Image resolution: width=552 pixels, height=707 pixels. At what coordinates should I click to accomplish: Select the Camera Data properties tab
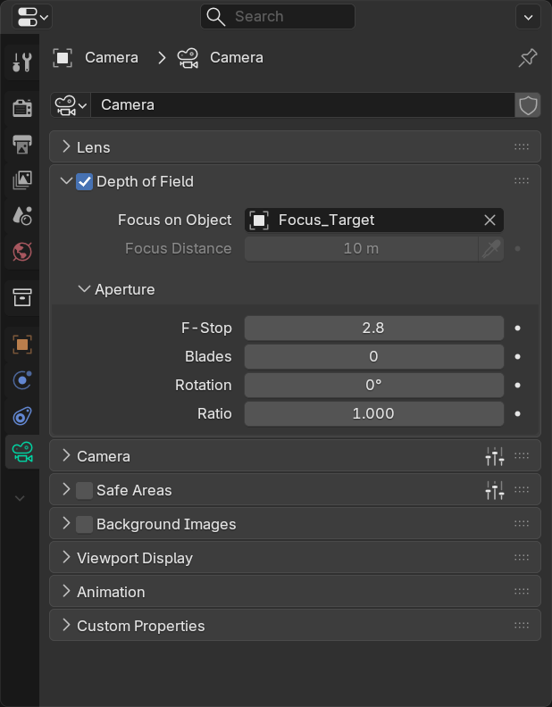click(x=22, y=452)
